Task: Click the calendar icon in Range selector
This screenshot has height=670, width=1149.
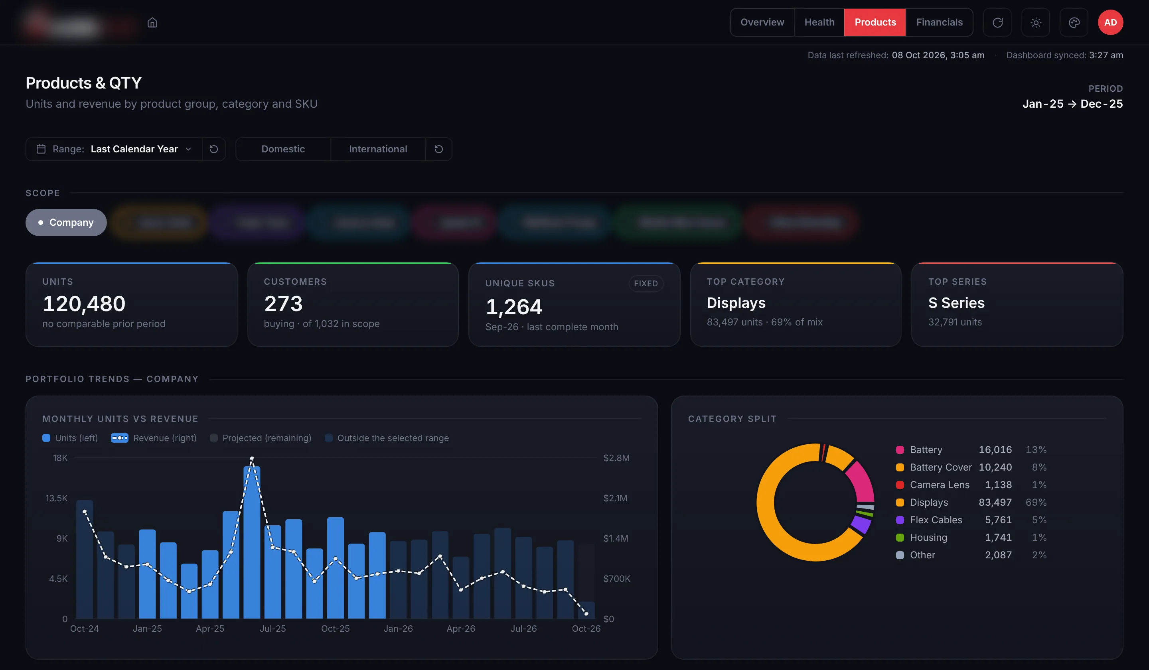Action: pyautogui.click(x=41, y=149)
